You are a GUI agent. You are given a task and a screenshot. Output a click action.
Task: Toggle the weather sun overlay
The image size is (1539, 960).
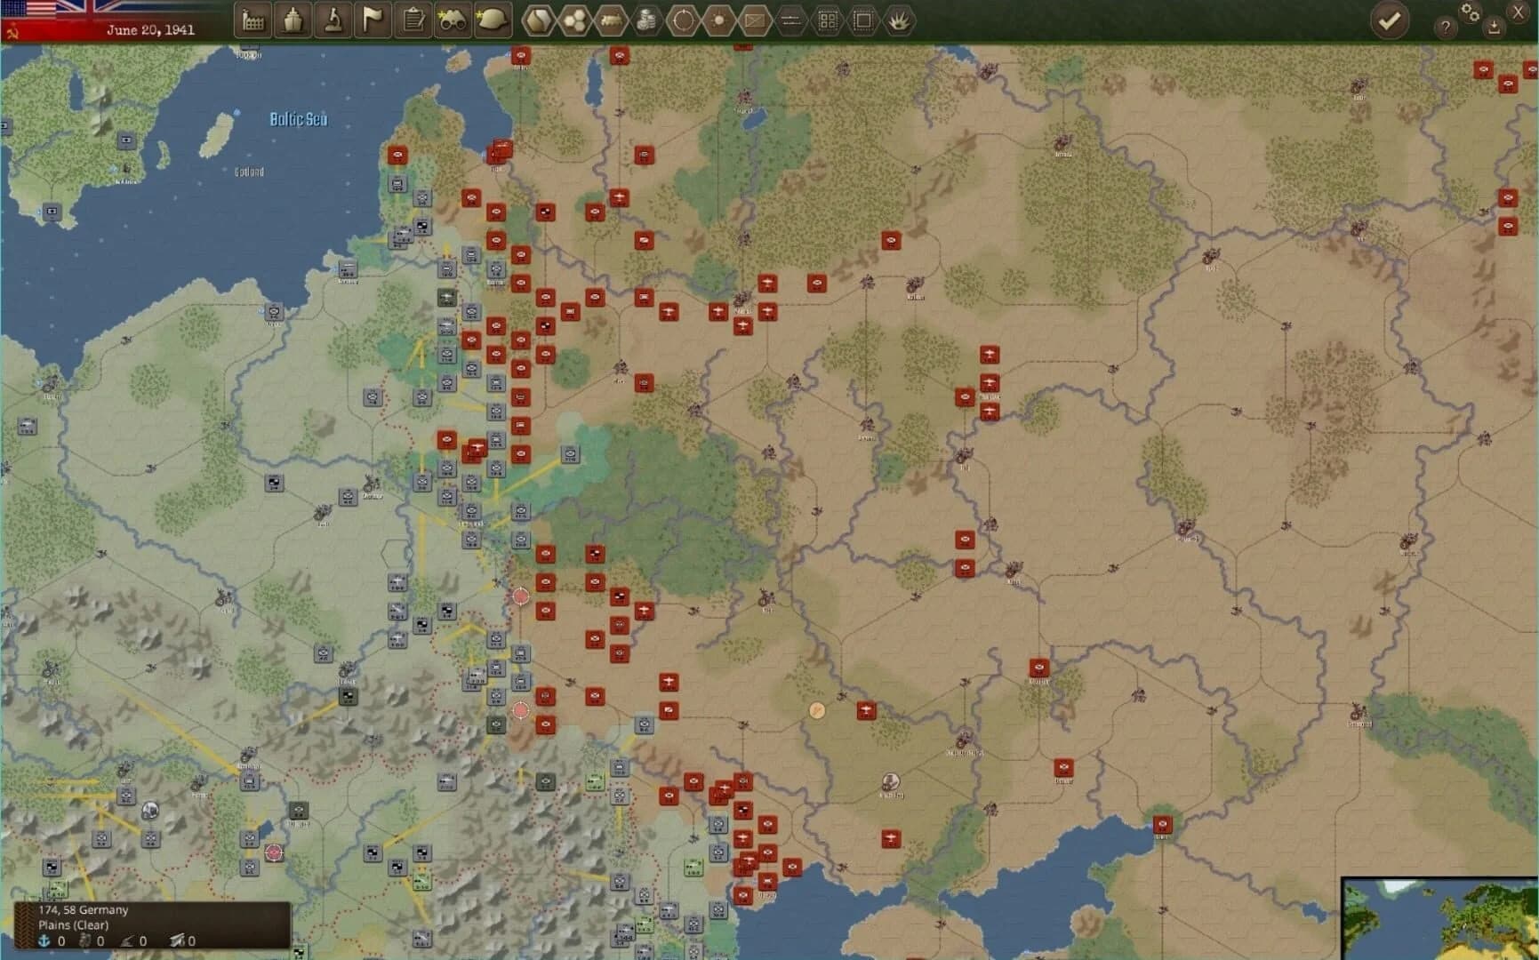coord(718,20)
